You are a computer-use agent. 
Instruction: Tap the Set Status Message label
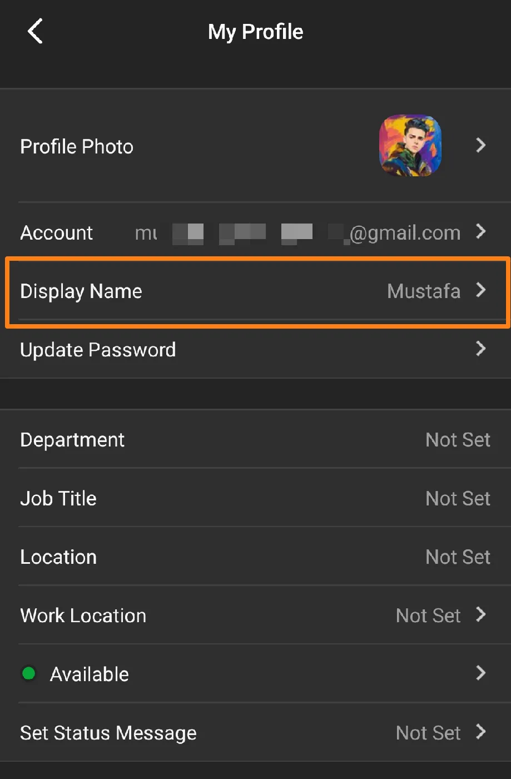(x=108, y=733)
